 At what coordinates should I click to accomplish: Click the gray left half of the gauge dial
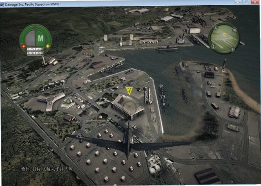click(31, 39)
